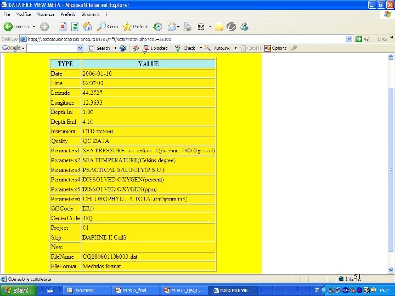Image resolution: width=395 pixels, height=296 pixels.
Task: Open the Search button dropdown arrow
Action: tap(115, 48)
